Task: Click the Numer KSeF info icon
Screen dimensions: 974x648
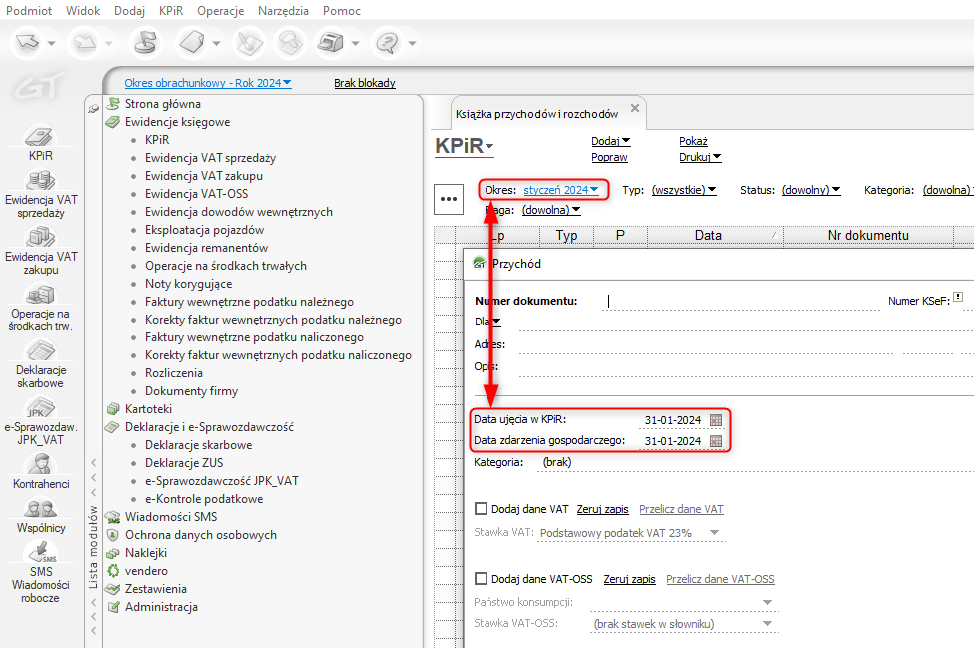Action: [958, 297]
